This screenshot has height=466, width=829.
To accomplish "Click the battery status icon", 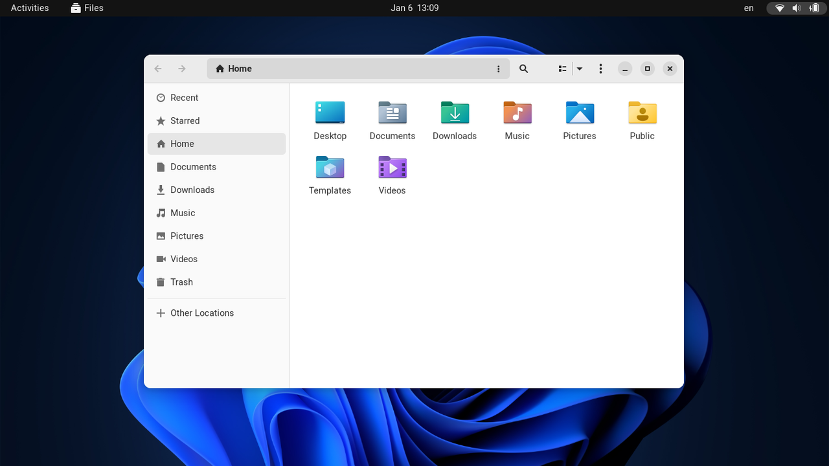I will coord(813,8).
